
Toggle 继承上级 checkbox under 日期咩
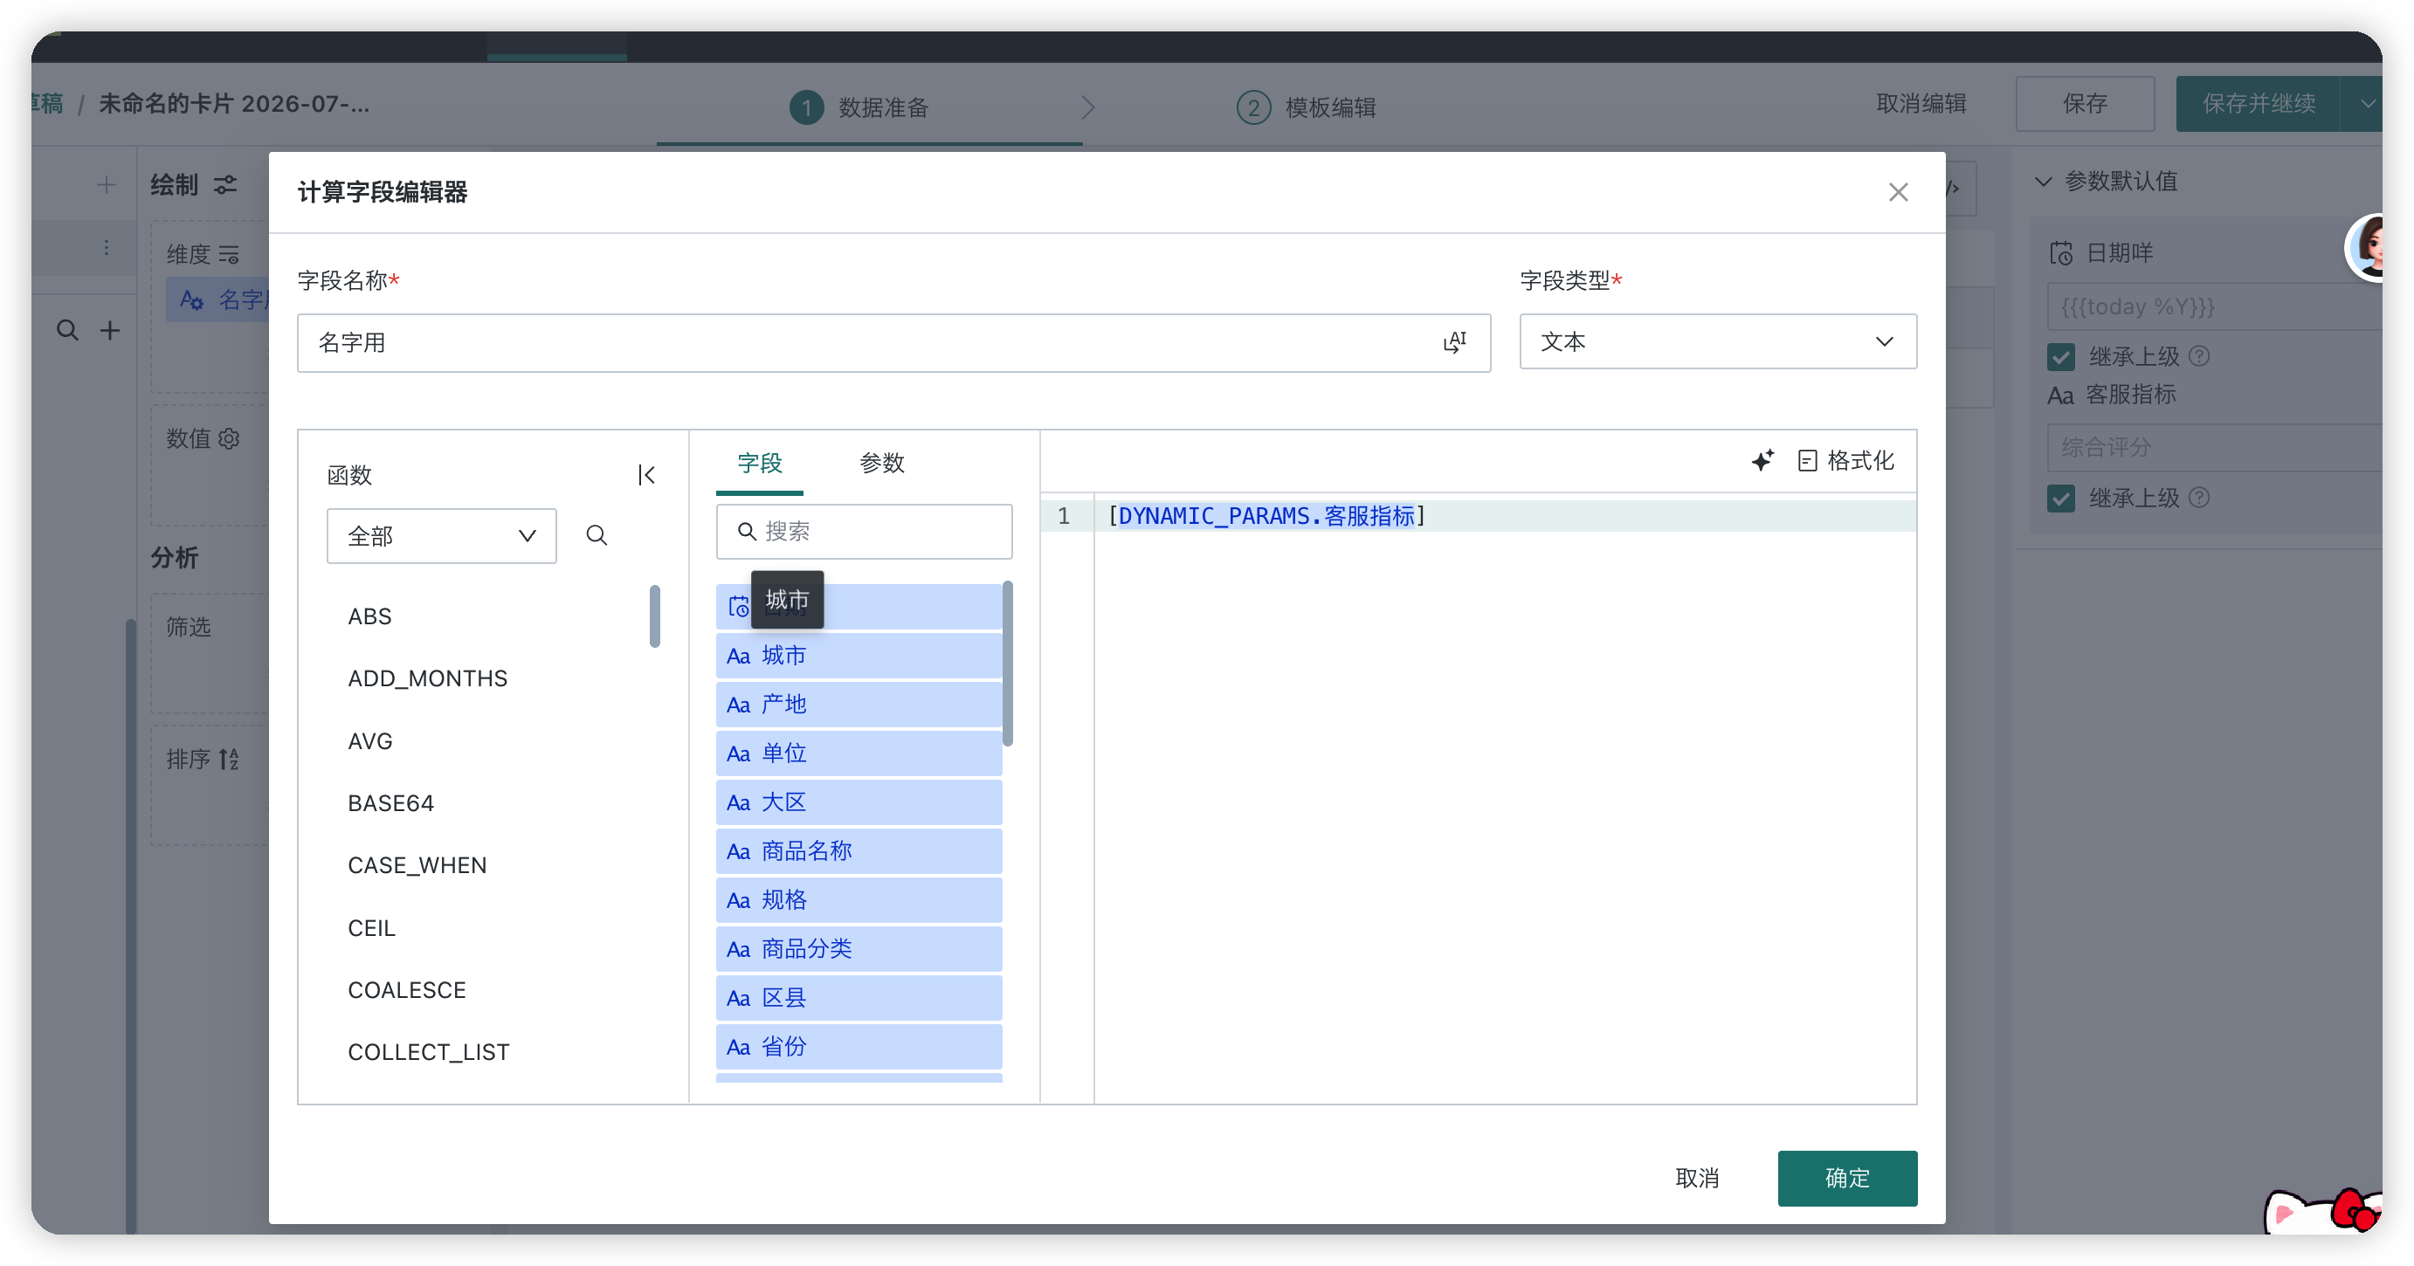(2060, 356)
